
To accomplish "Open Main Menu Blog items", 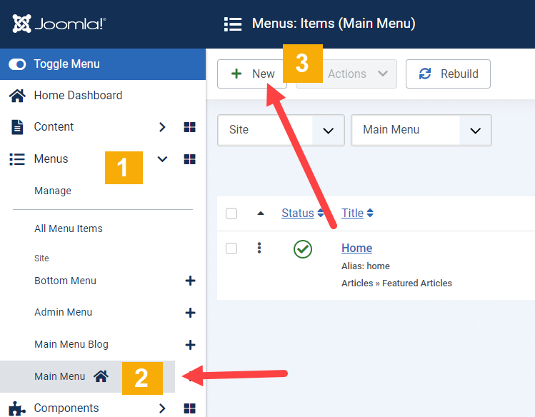I will coord(71,344).
